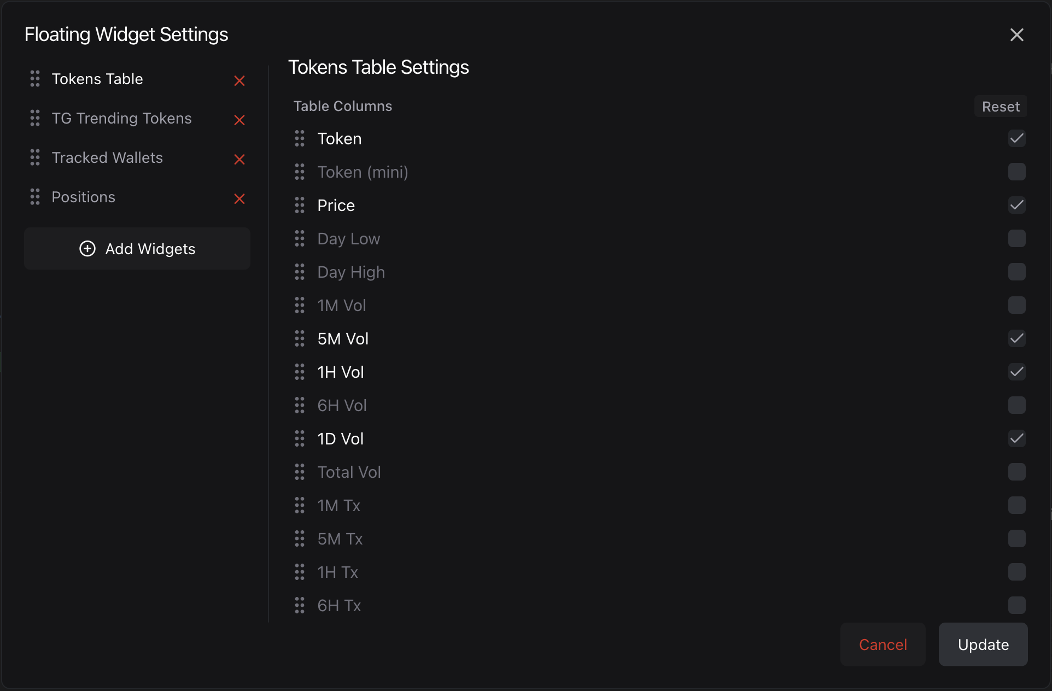Remove the Tokens Table widget

click(239, 81)
